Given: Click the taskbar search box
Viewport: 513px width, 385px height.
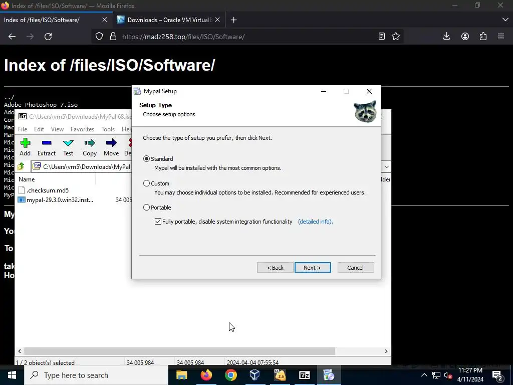Looking at the screenshot, I should pos(96,375).
